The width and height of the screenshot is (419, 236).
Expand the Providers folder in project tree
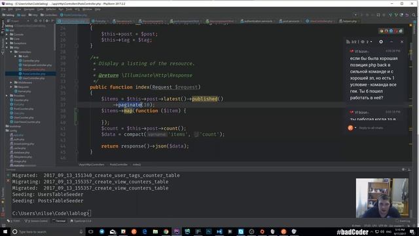click(7, 96)
